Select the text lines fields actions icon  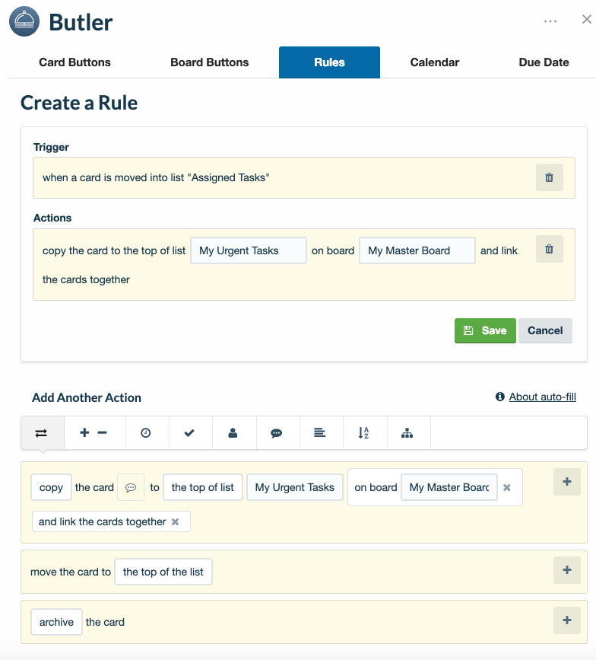[320, 432]
